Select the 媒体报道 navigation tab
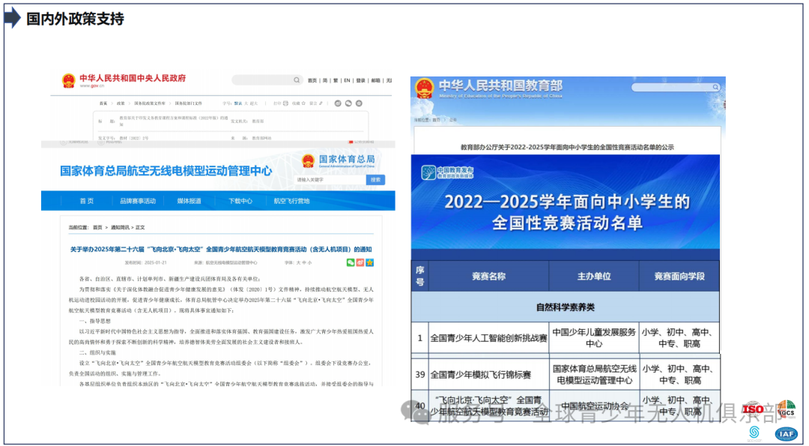This screenshot has height=446, width=809. tap(189, 201)
